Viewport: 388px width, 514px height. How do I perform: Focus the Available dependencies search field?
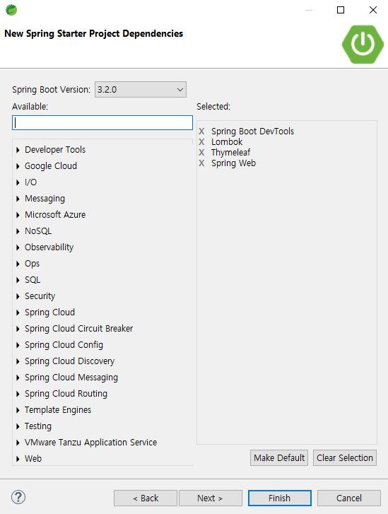click(102, 122)
